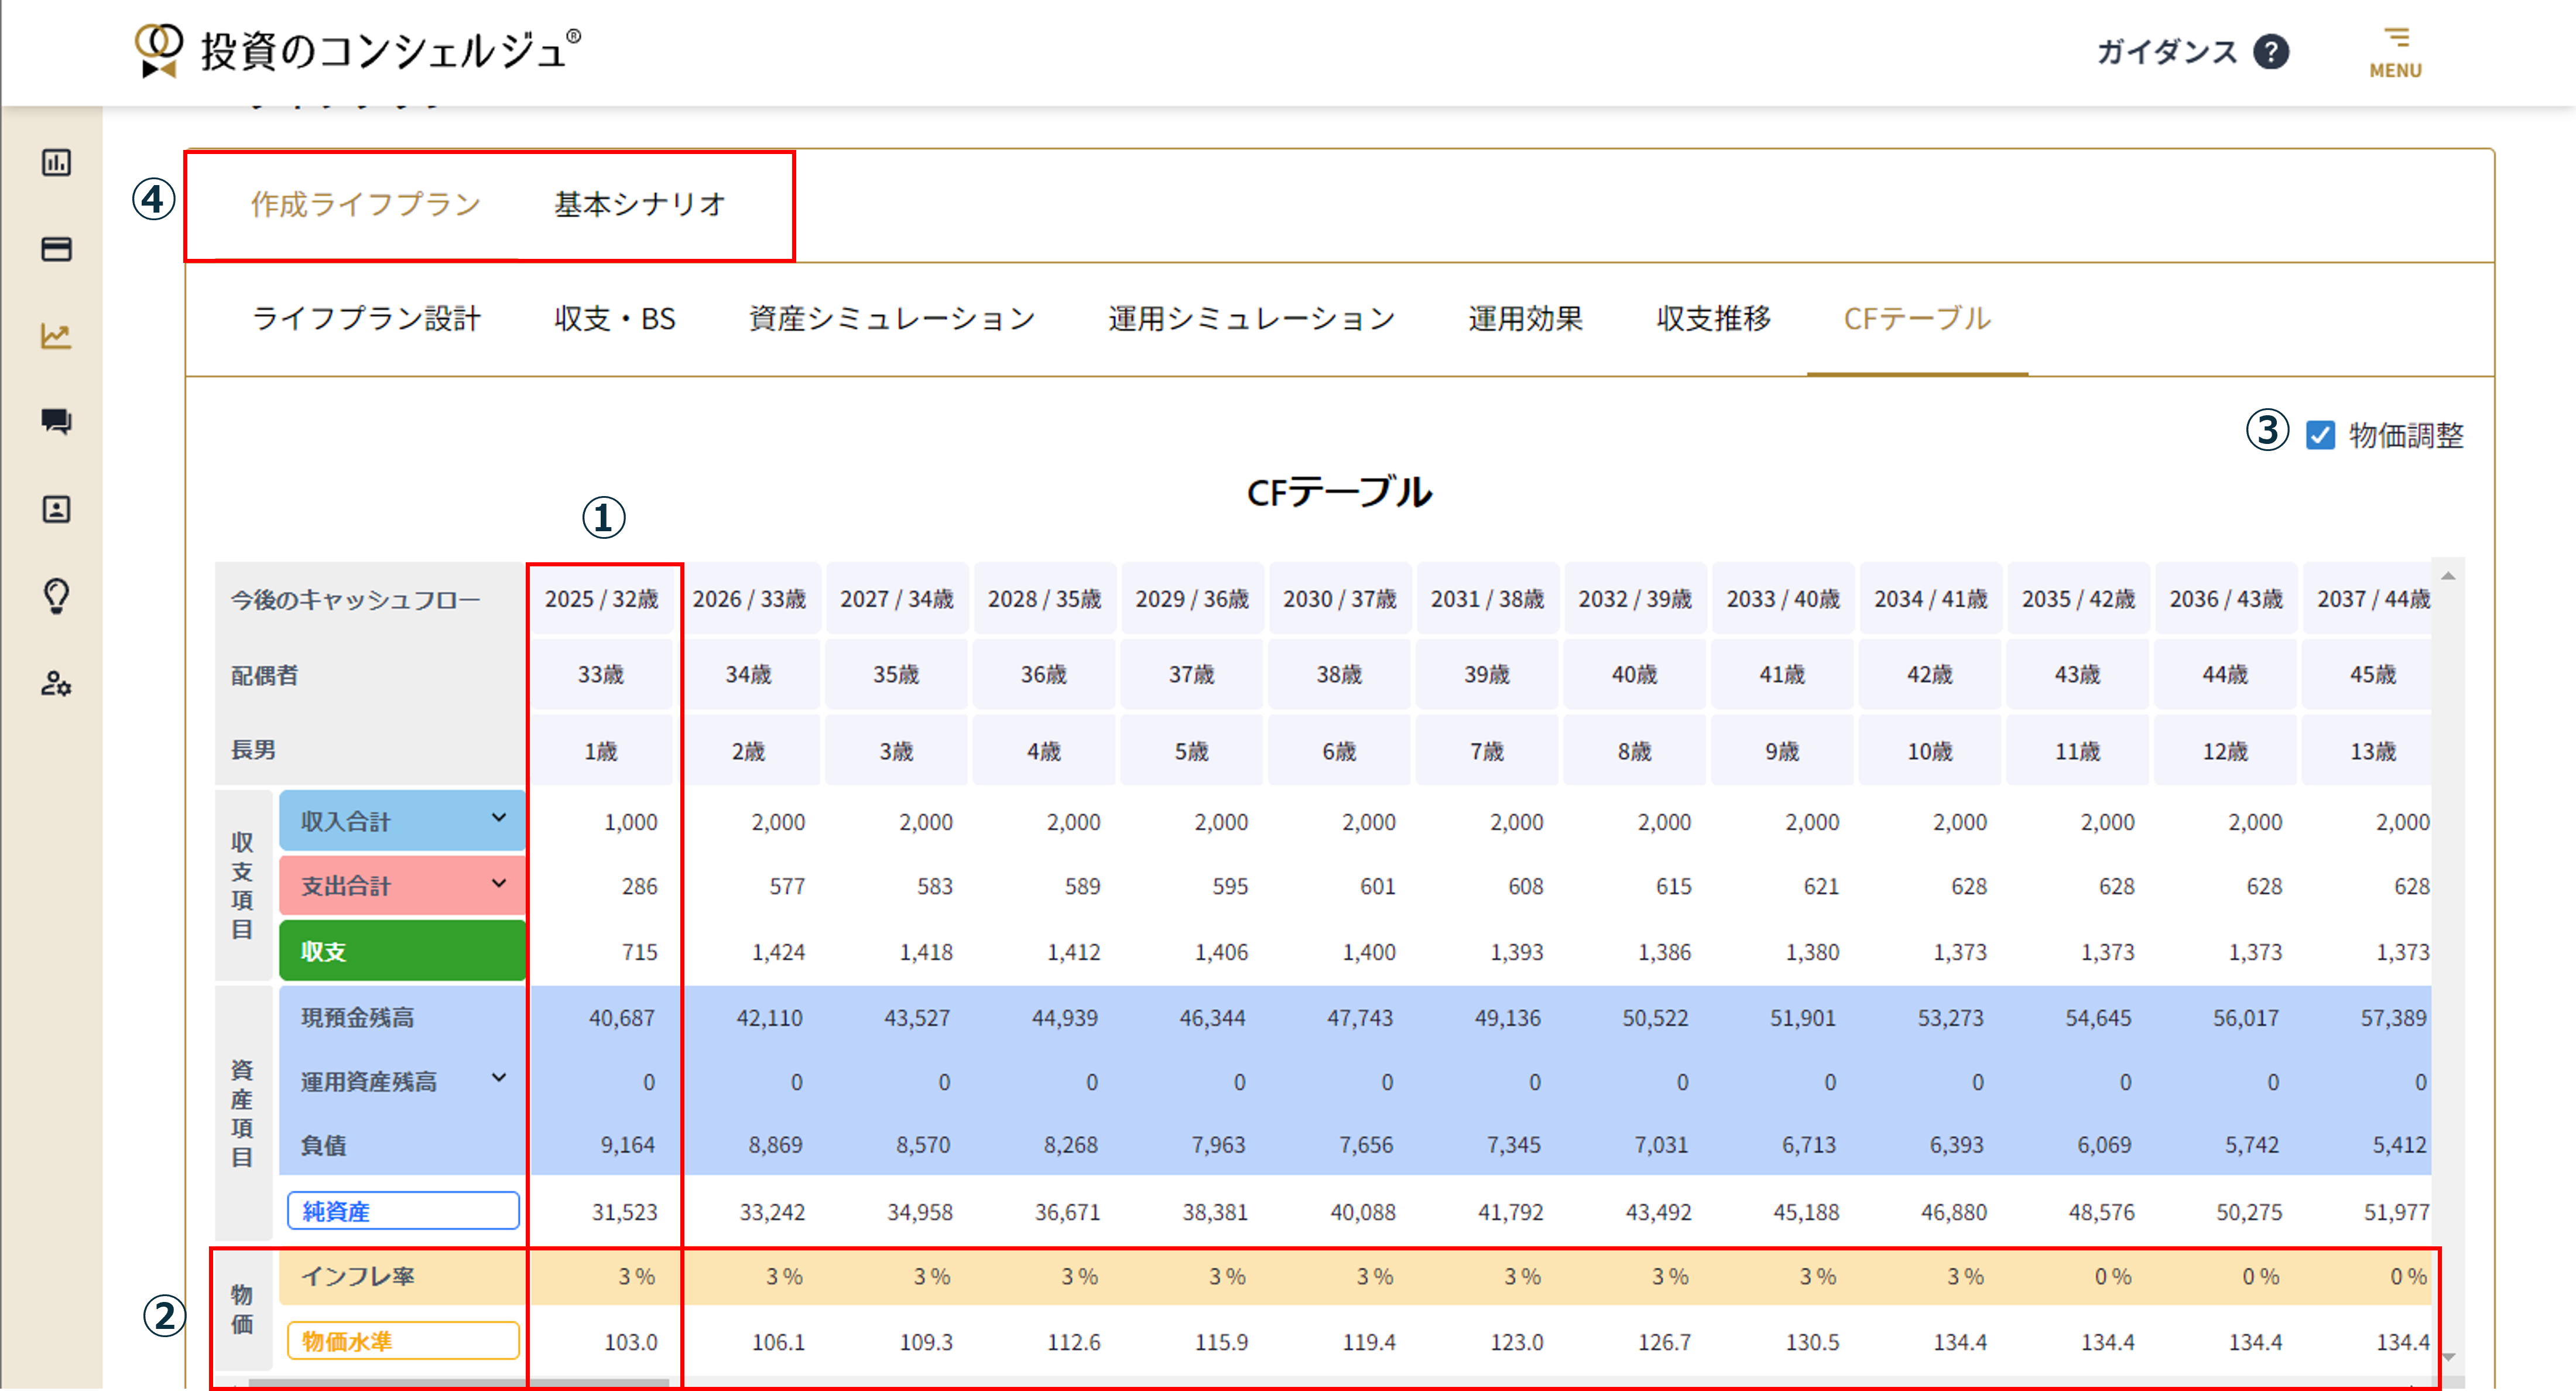Image resolution: width=2576 pixels, height=1391 pixels.
Task: Click the 31,523 net assets cell
Action: [624, 1212]
